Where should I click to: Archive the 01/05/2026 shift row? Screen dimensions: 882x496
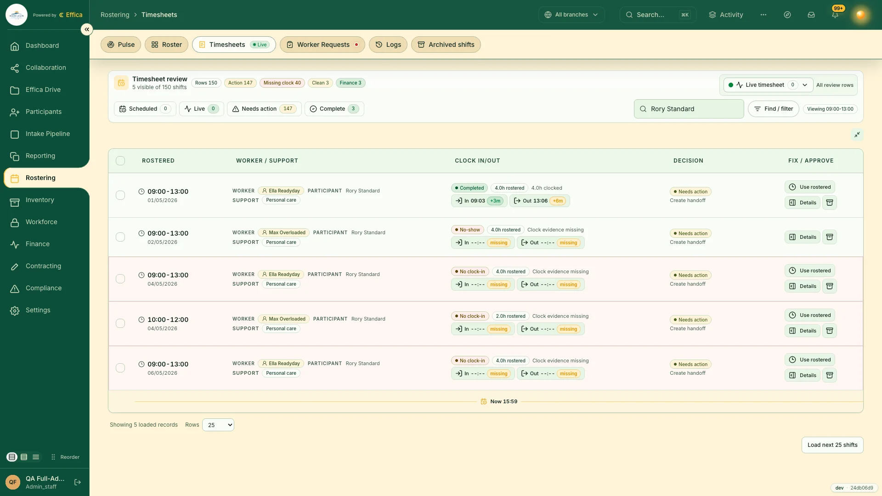click(x=829, y=203)
